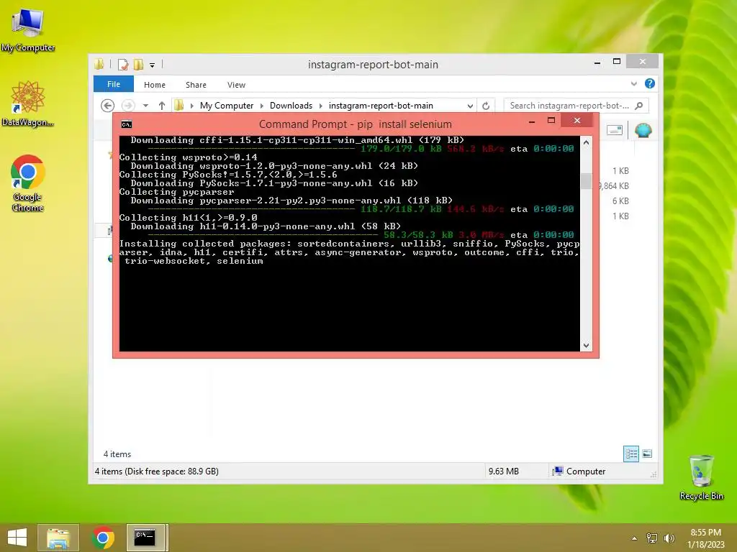Open File Explorer from the taskbar

point(58,538)
